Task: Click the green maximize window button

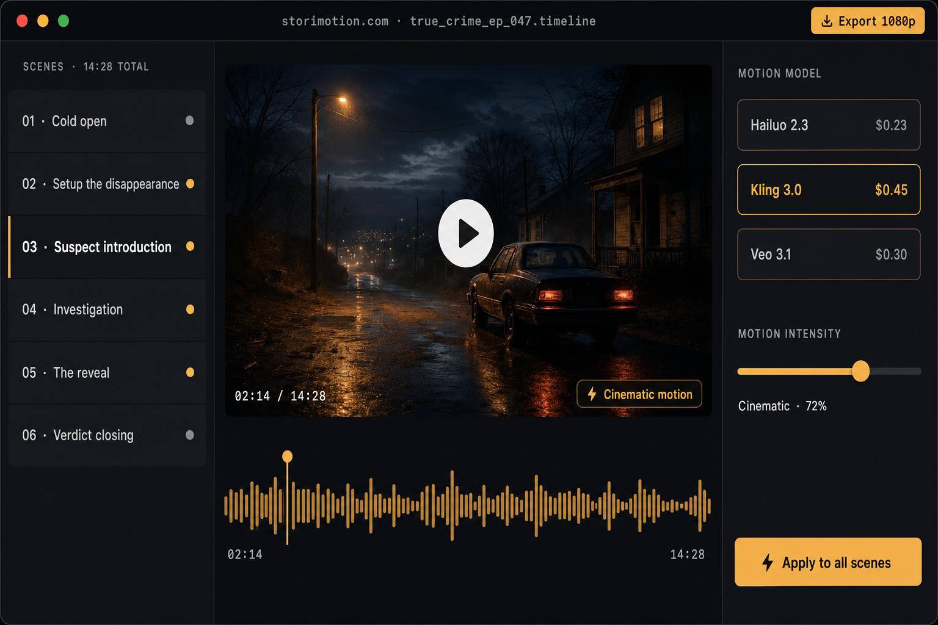Action: coord(64,21)
